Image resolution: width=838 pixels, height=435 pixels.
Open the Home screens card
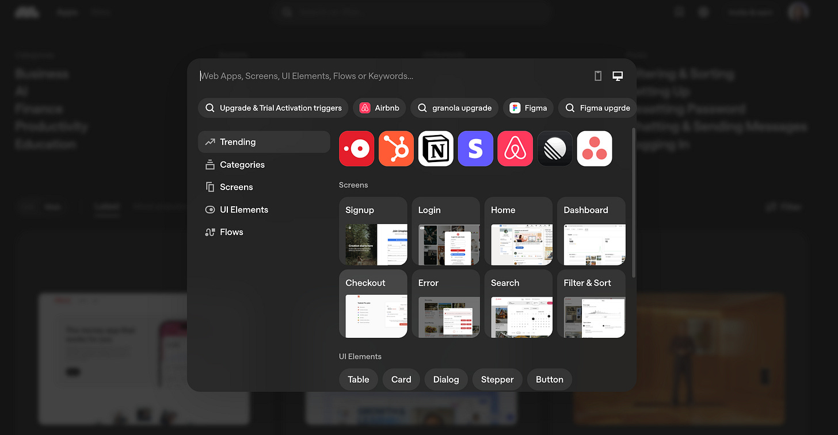pyautogui.click(x=519, y=231)
